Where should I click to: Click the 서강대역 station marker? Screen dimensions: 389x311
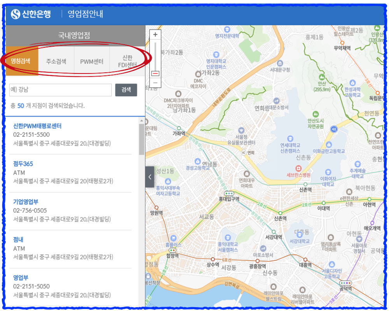click(x=273, y=232)
